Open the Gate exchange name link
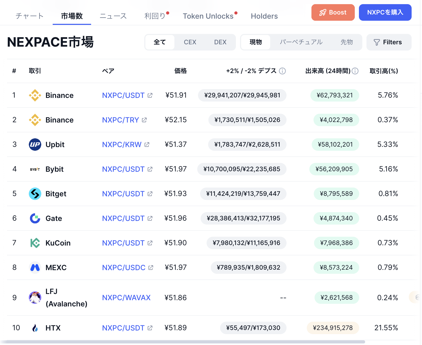 tap(54, 218)
